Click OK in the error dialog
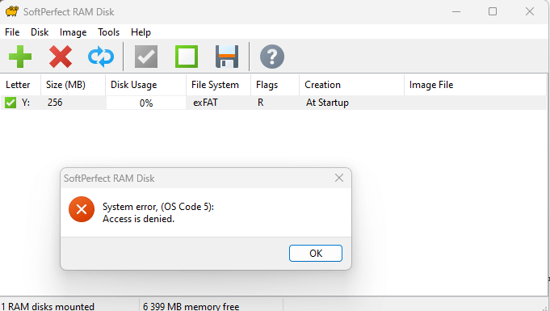The image size is (550, 311). pyautogui.click(x=316, y=254)
